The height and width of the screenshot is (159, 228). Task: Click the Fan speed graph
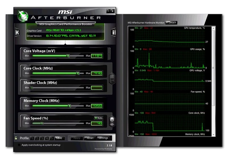170,102
